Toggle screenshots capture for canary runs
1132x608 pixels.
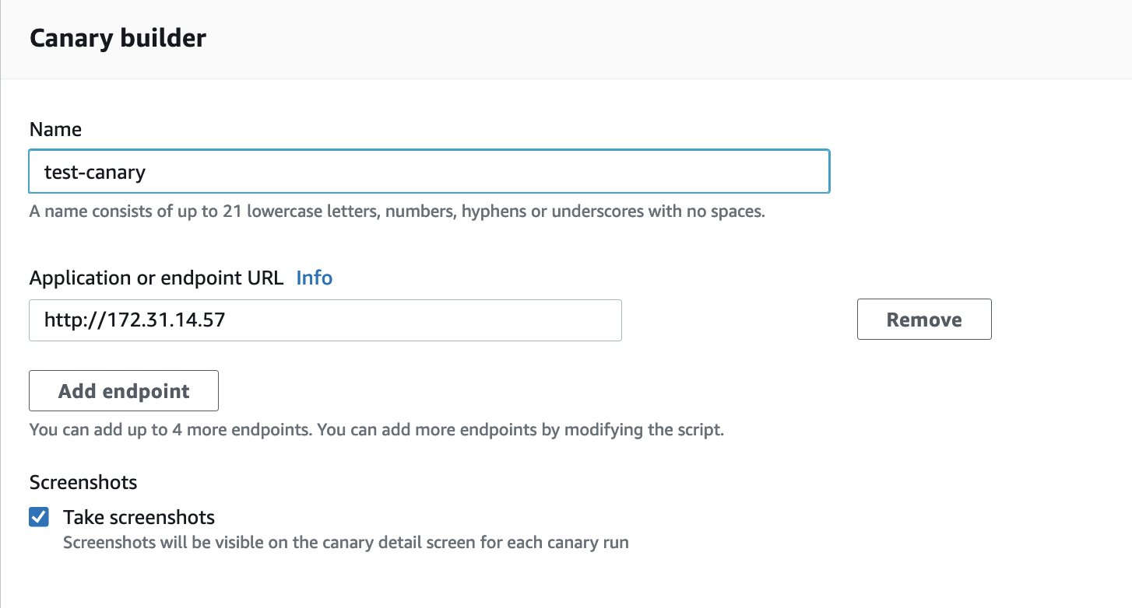click(38, 516)
